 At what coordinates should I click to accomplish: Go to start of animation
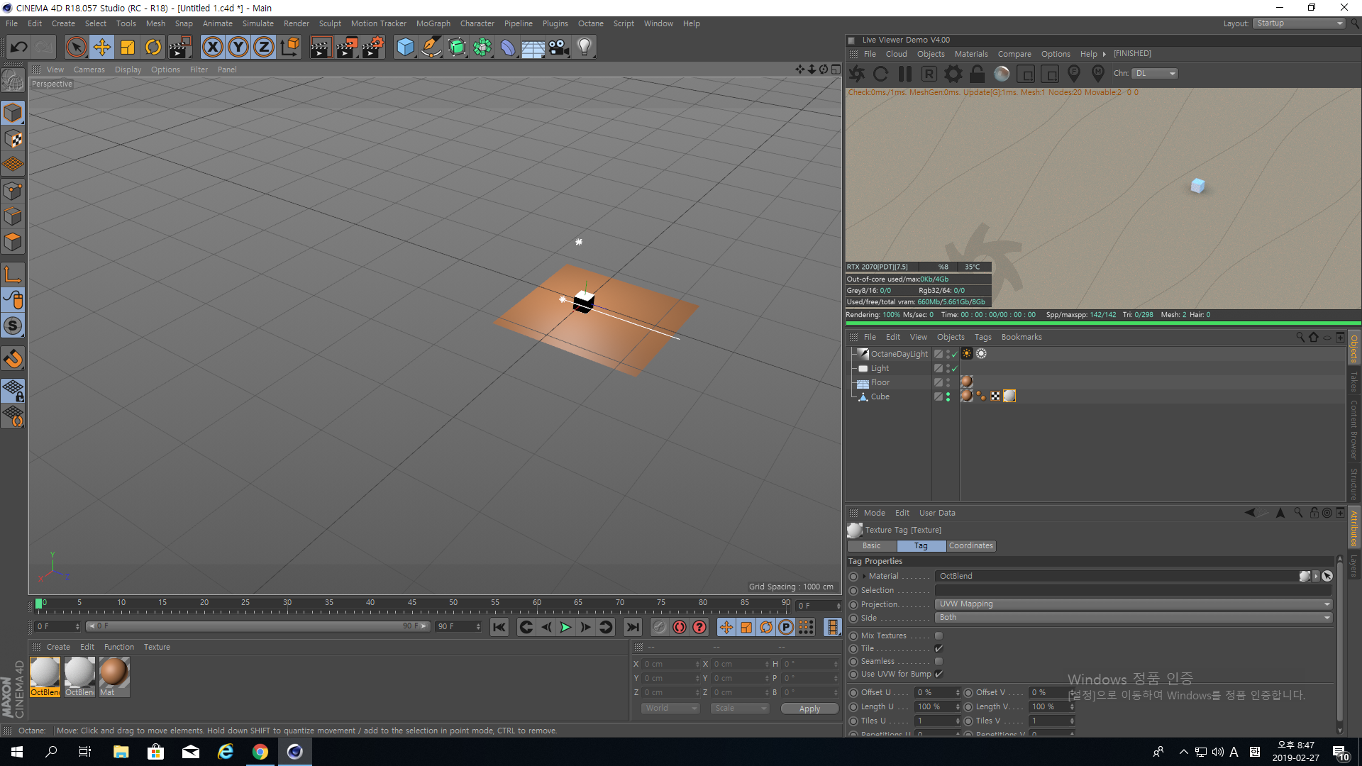(499, 627)
